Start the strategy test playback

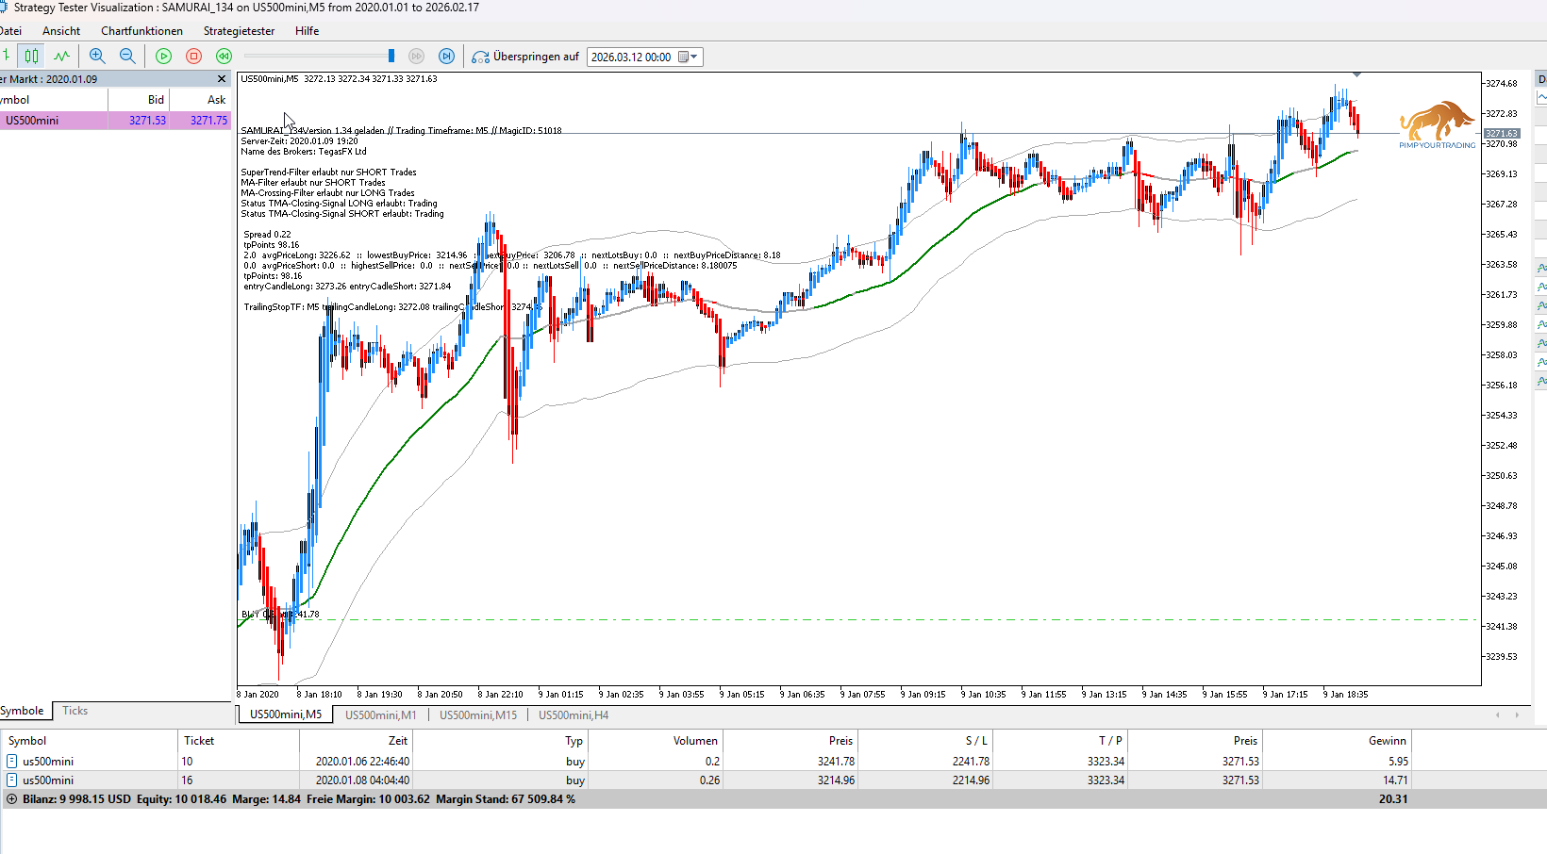163,57
